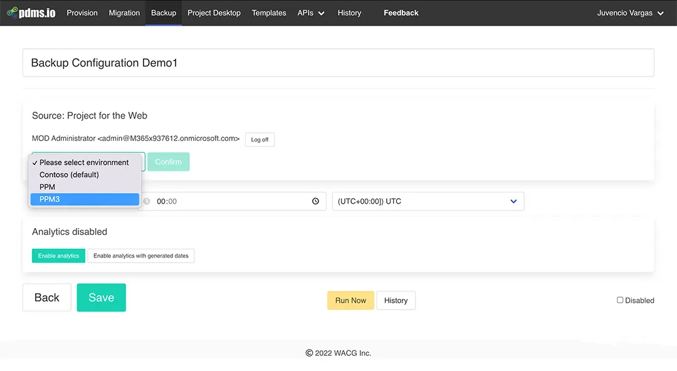Click the Confirm button

click(168, 162)
